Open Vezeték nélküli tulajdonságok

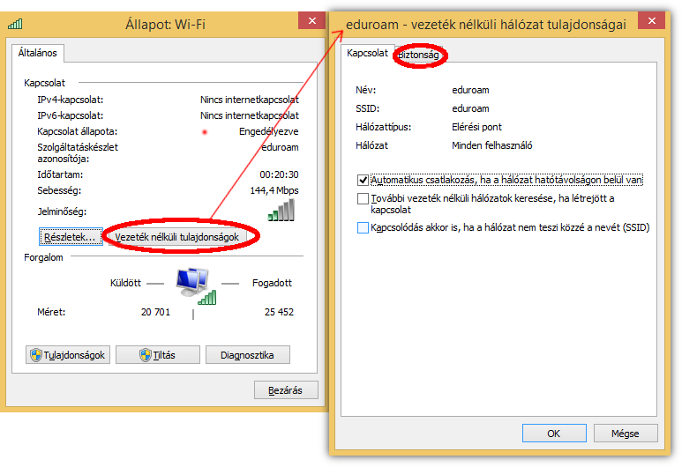click(177, 237)
